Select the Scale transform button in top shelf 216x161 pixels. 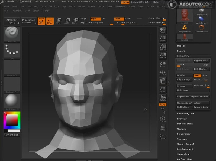pyautogui.click(x=67, y=21)
